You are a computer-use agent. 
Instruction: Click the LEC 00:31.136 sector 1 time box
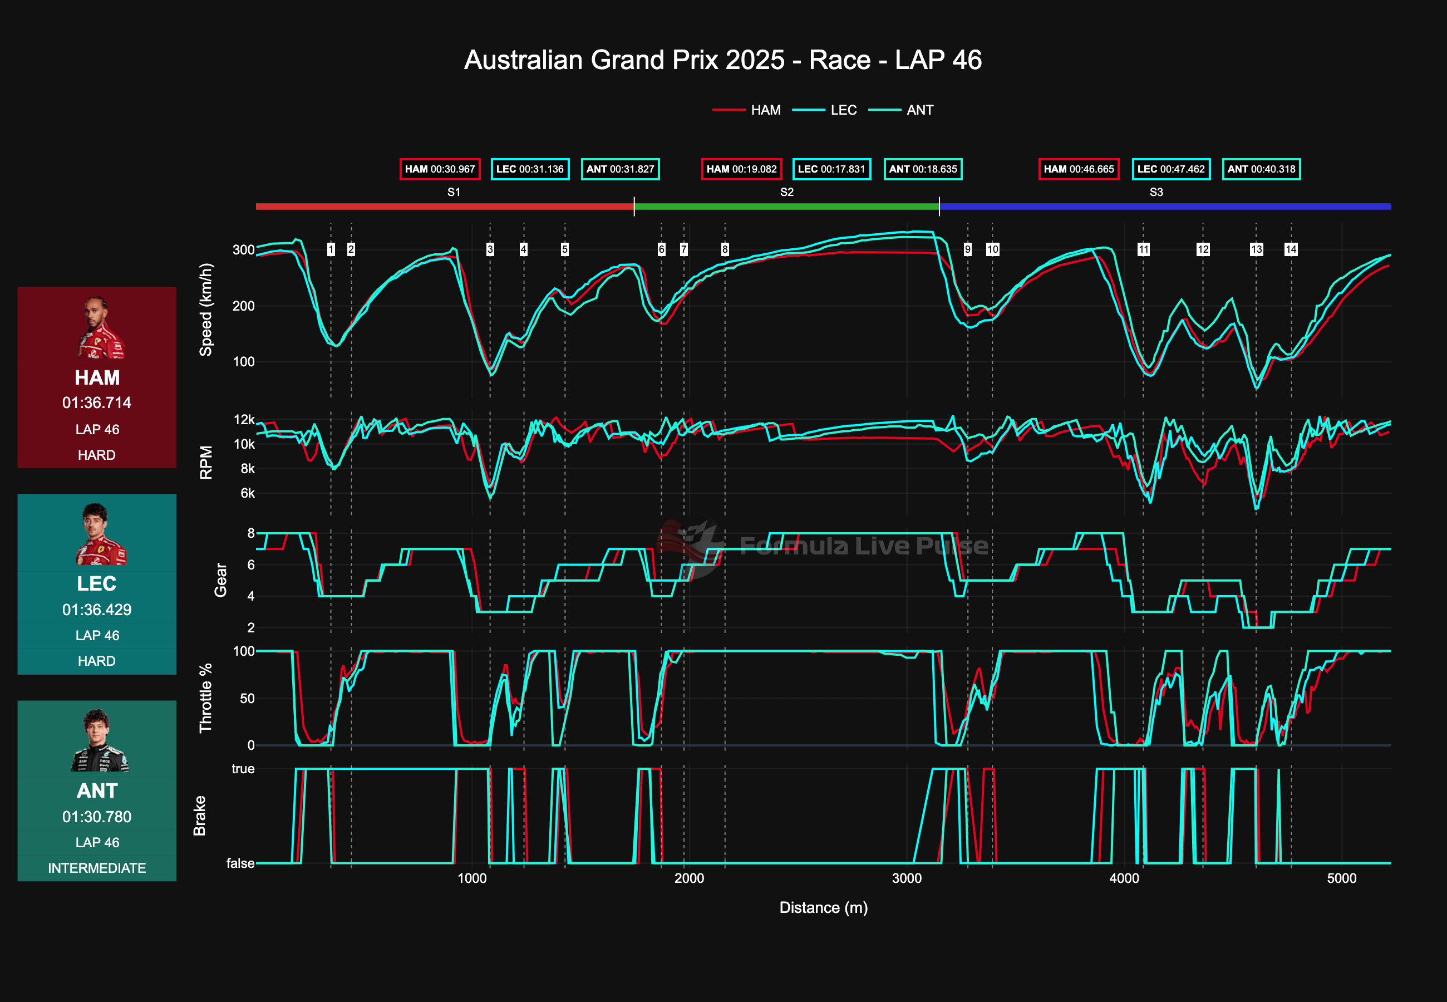[x=530, y=169]
